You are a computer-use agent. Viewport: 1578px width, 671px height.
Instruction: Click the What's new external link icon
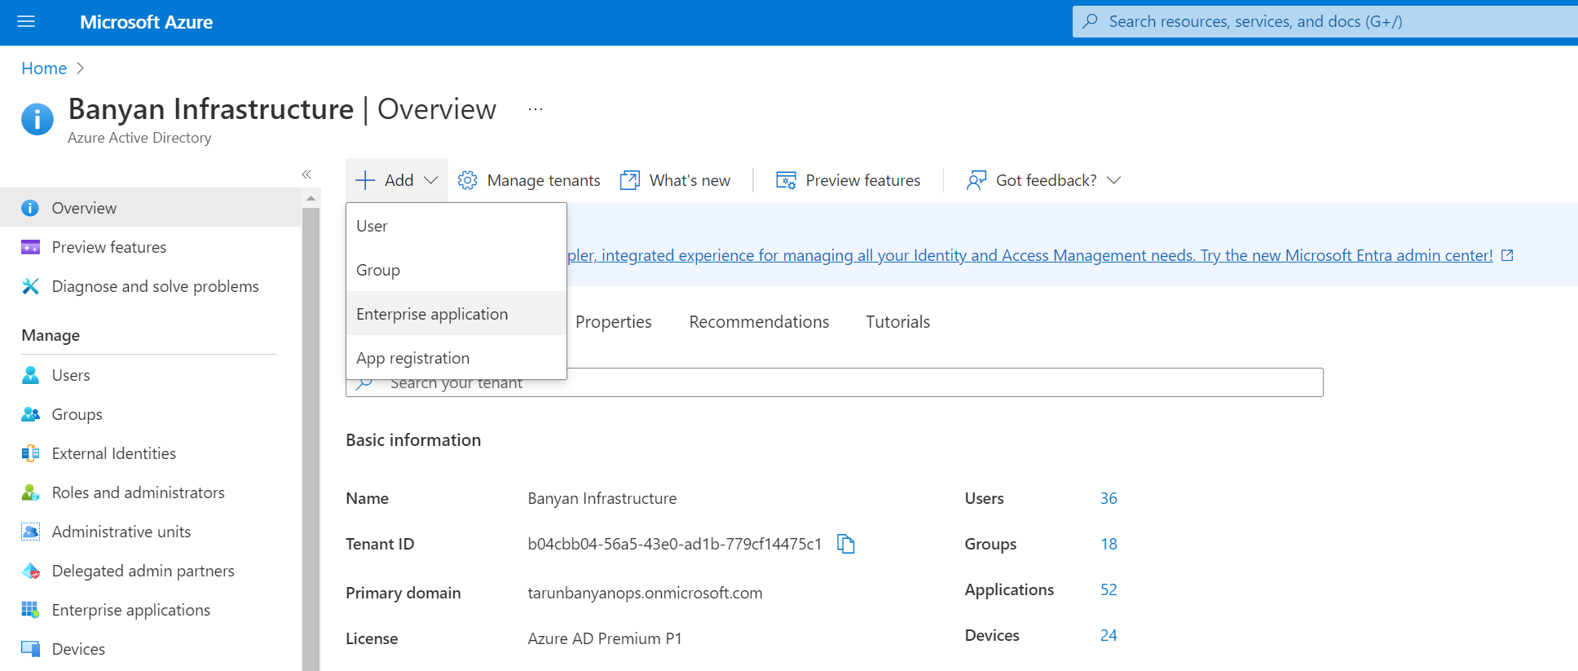tap(630, 180)
